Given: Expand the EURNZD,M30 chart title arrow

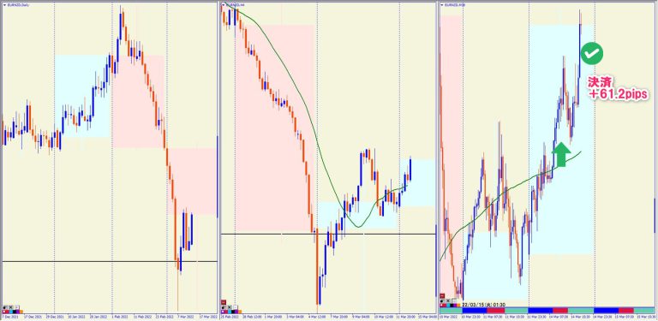Looking at the screenshot, I should (441, 4).
